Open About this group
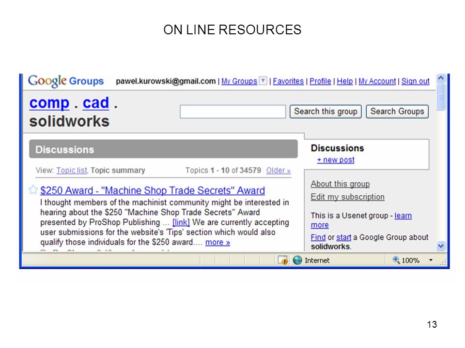This screenshot has width=465, height=348. point(340,184)
